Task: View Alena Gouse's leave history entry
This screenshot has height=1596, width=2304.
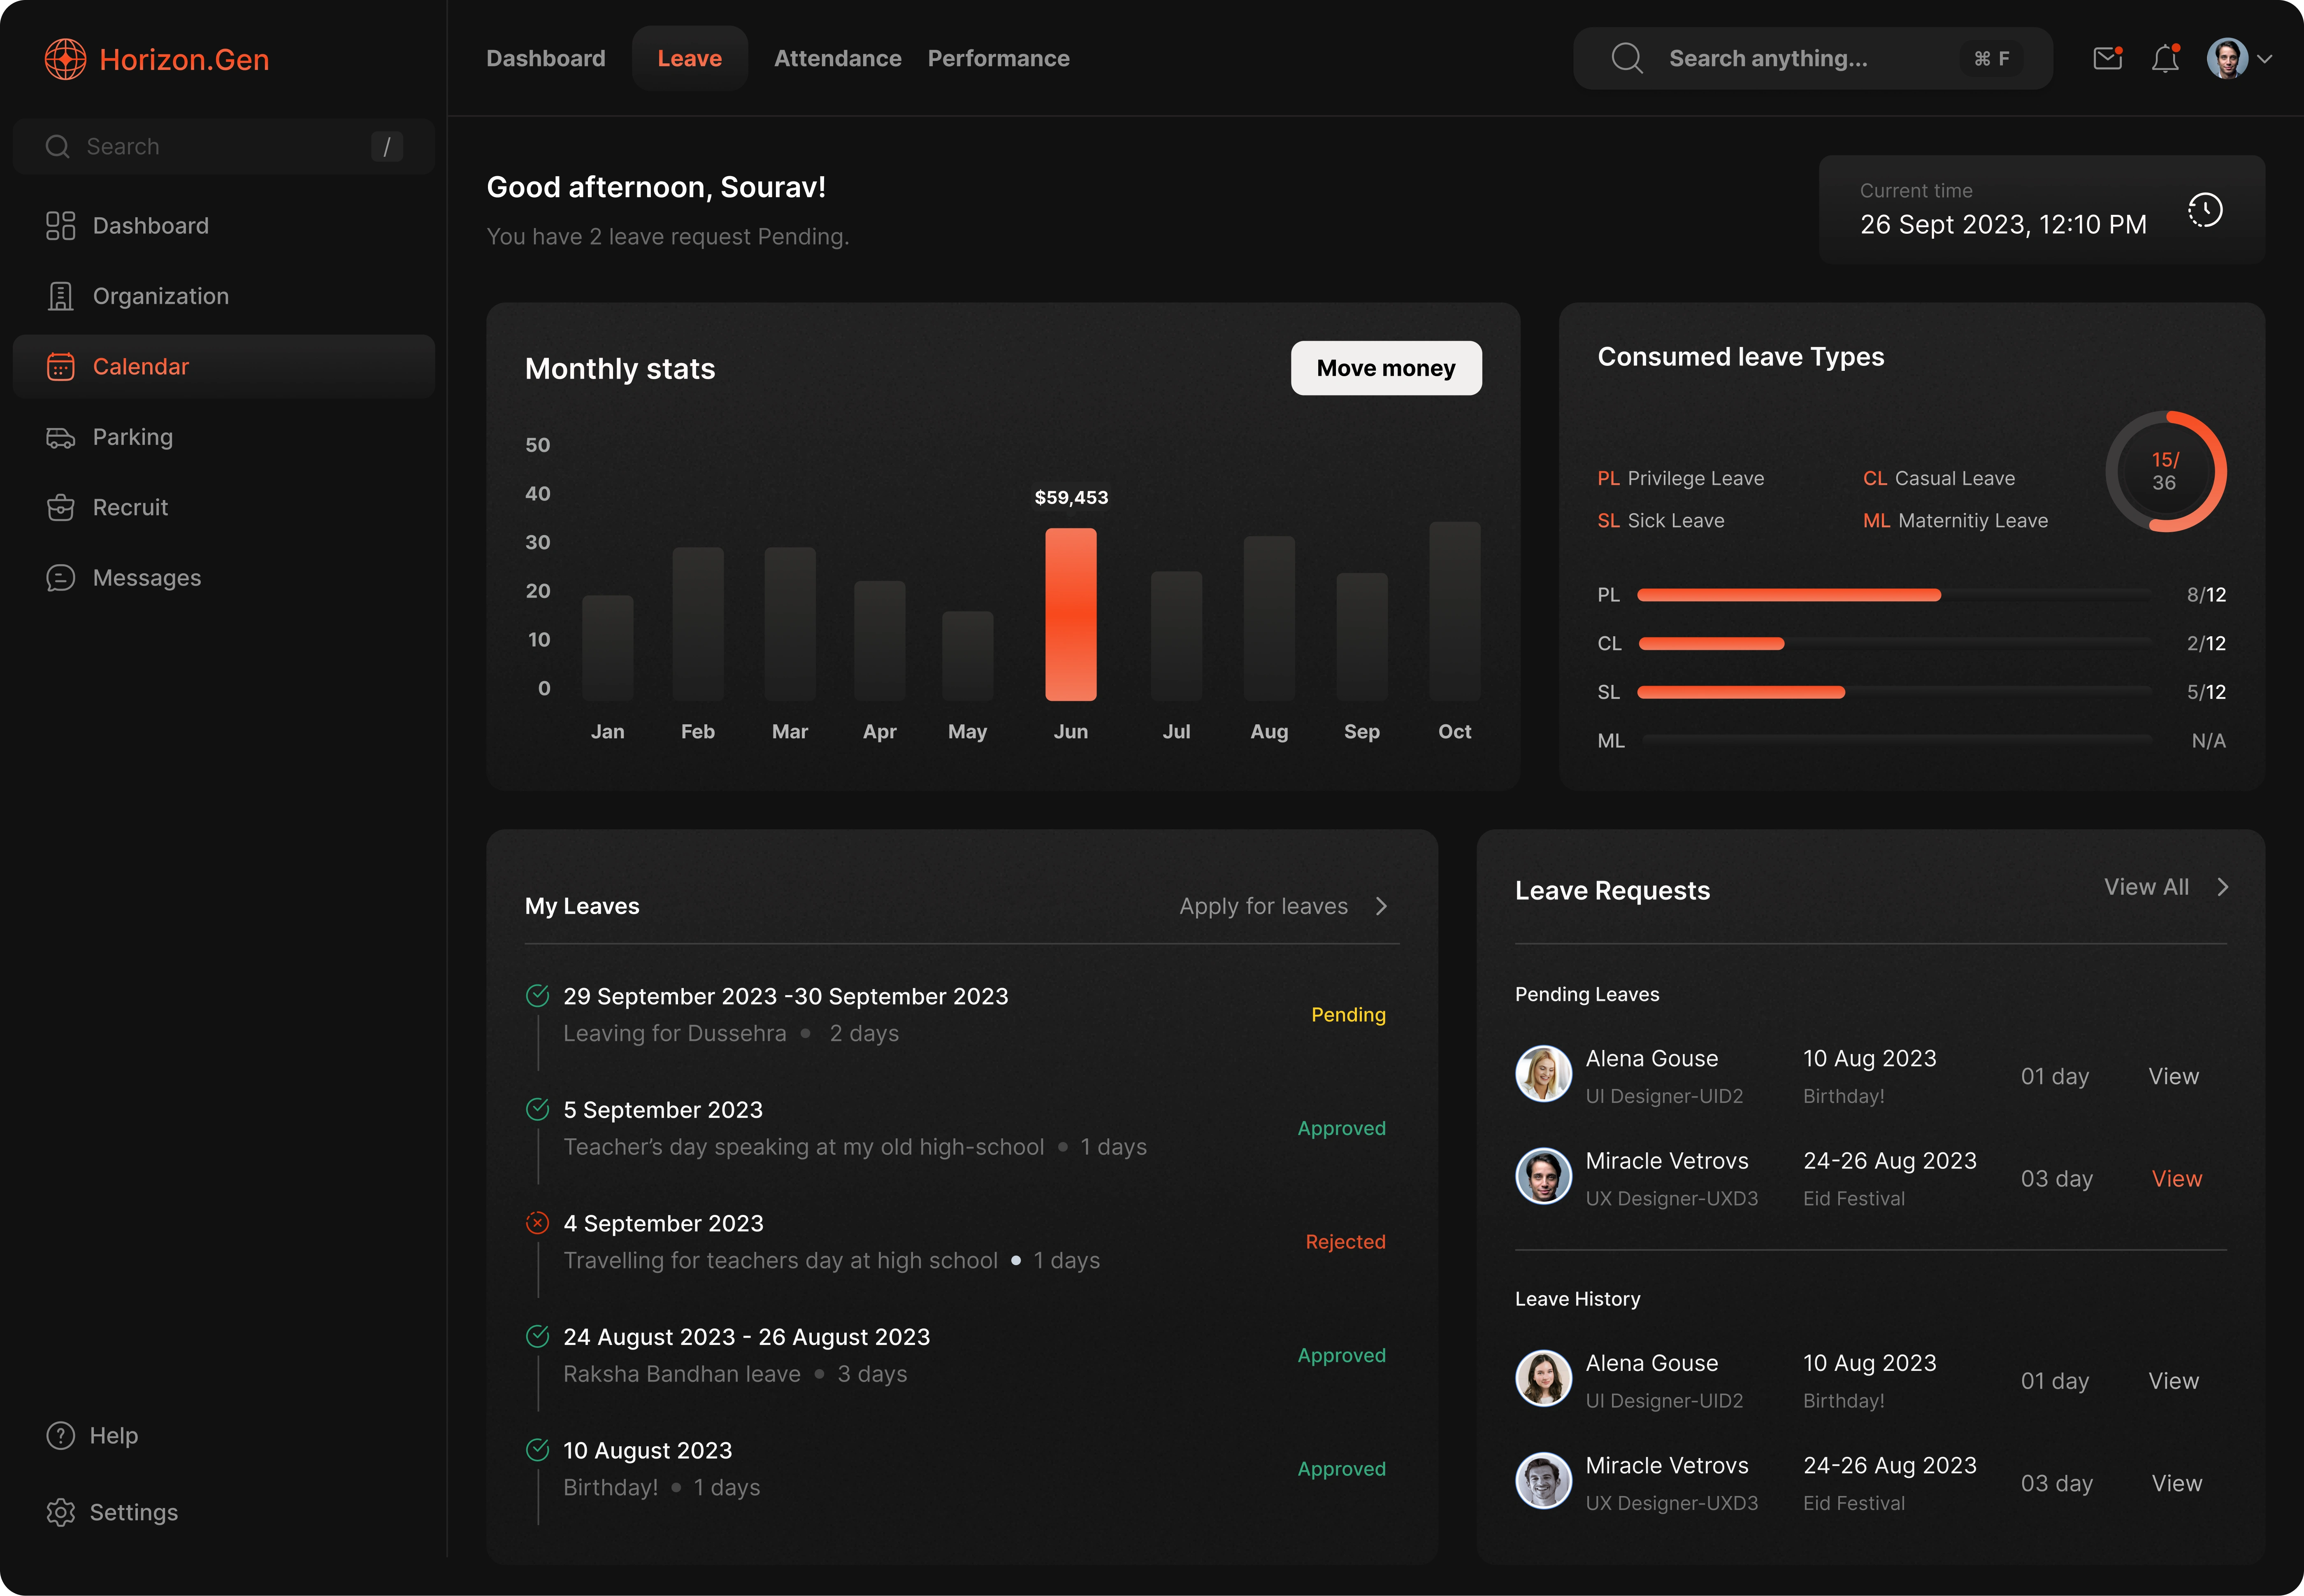Action: (2174, 1381)
